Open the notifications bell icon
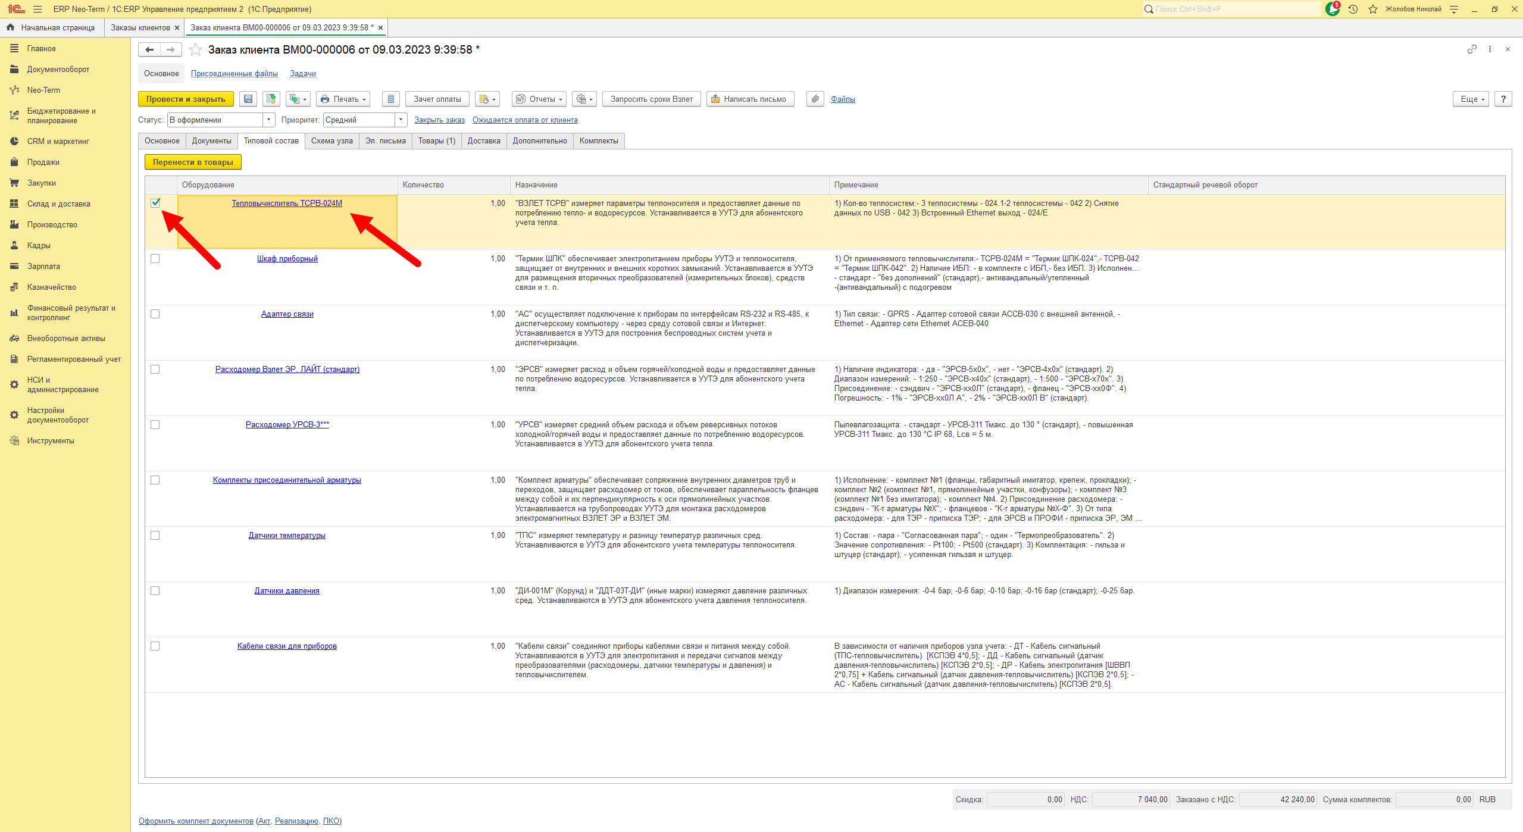 pyautogui.click(x=1333, y=9)
